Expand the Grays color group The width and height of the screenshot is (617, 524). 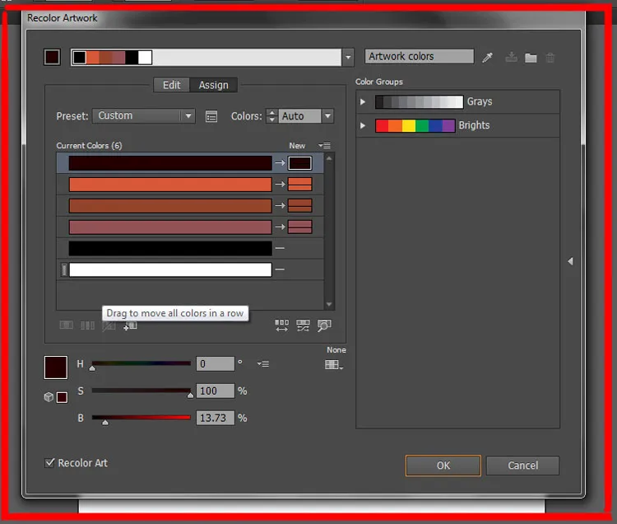click(363, 102)
